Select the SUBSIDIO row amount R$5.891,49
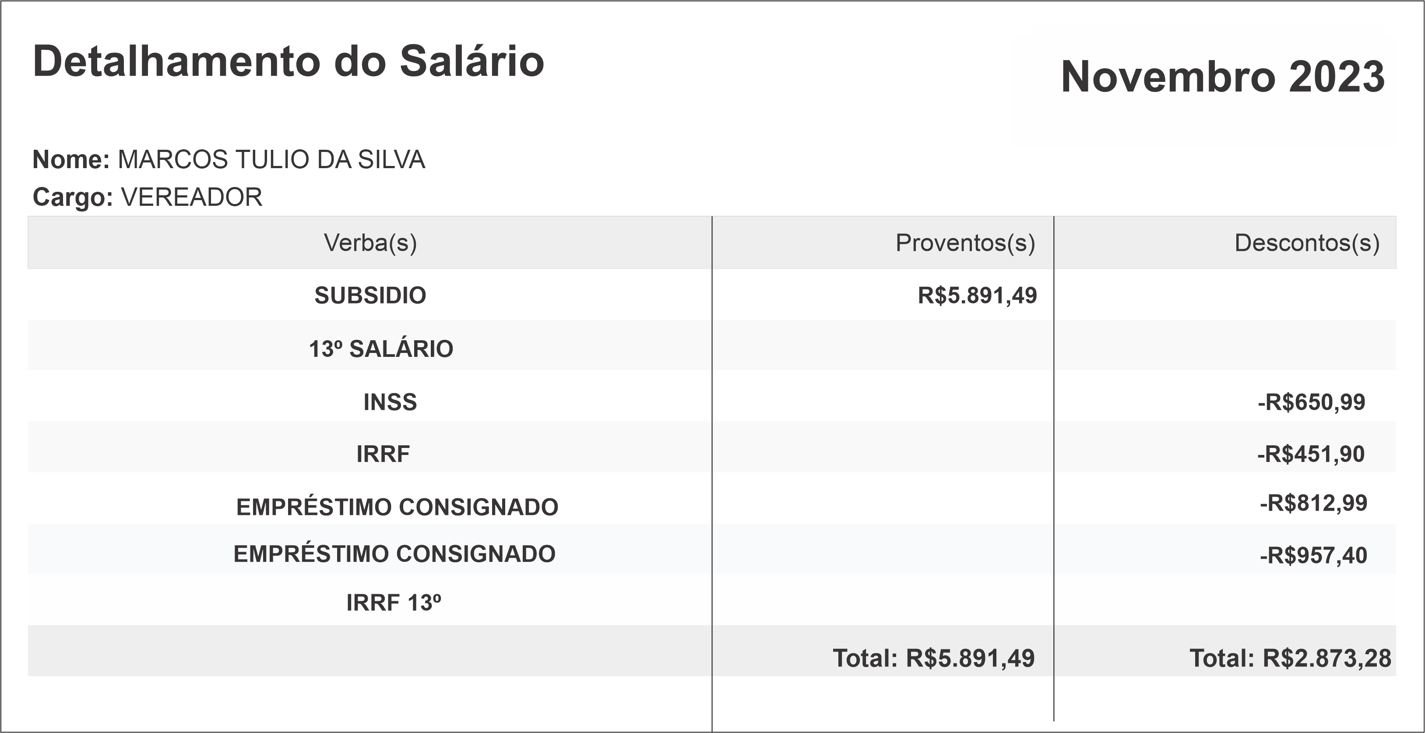Image resolution: width=1425 pixels, height=733 pixels. 977,296
